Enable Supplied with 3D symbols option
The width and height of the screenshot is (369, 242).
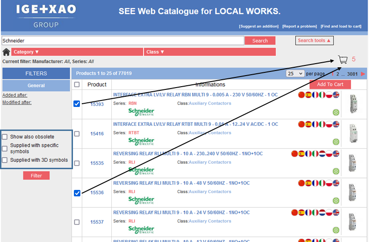pyautogui.click(x=5, y=160)
